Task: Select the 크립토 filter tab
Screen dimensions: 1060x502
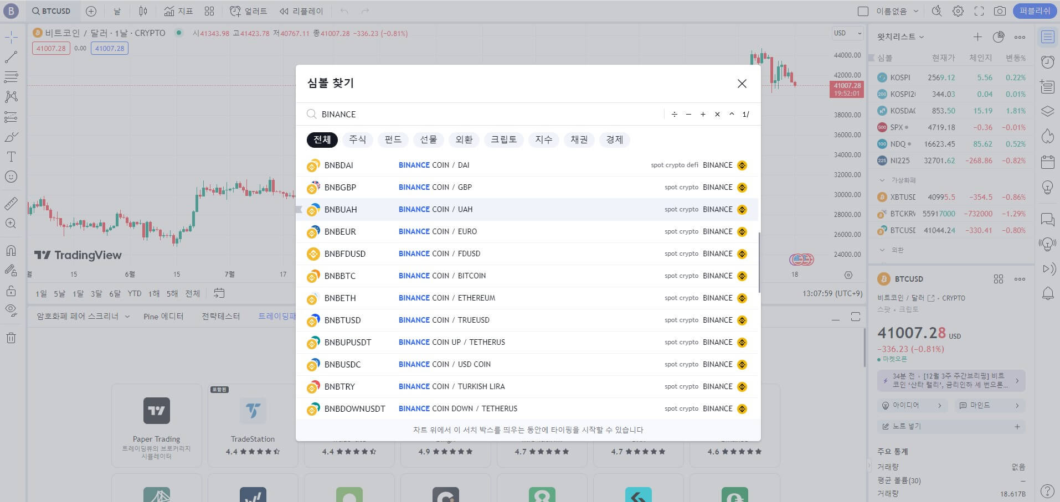Action: [504, 139]
